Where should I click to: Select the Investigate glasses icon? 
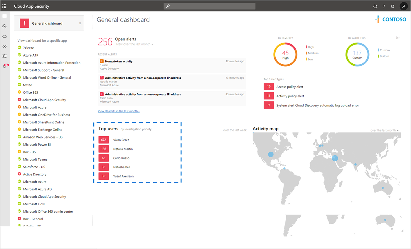[x=4, y=46]
